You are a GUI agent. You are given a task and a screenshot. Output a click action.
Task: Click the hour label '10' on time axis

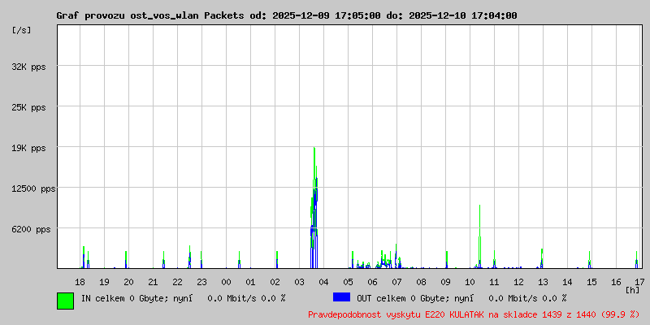click(470, 282)
